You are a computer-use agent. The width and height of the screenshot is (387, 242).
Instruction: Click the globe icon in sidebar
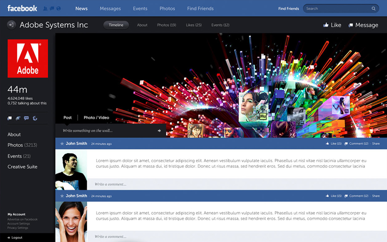(x=35, y=118)
